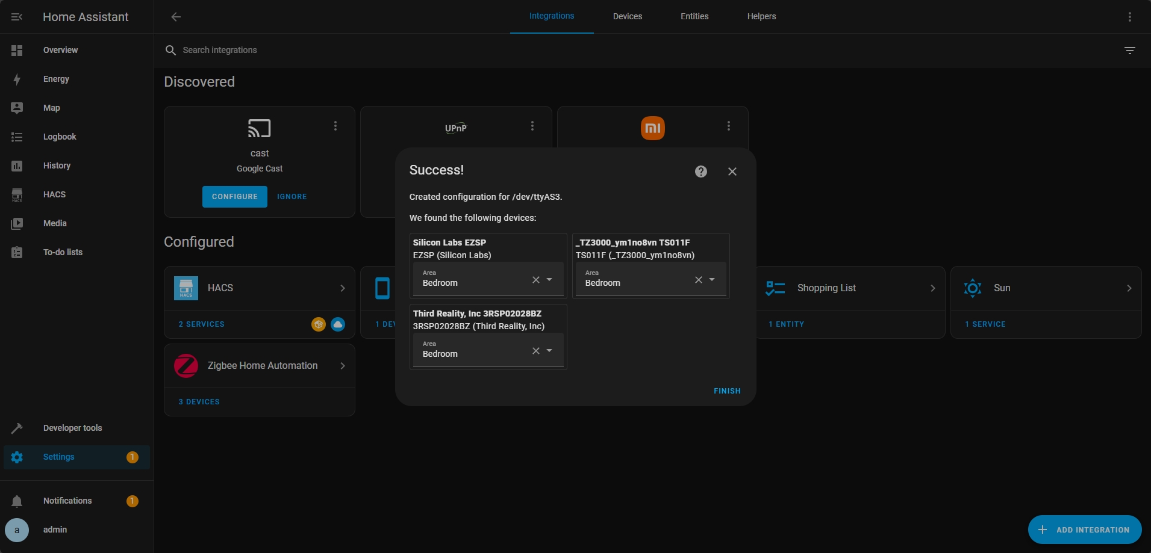Viewport: 1151px width, 553px height.
Task: Click the filter icon beside search bar
Action: coord(1129,51)
